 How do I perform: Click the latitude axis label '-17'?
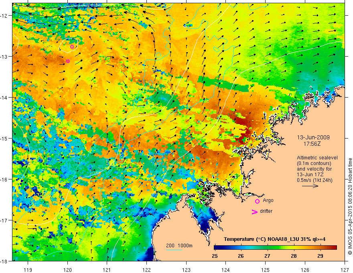tap(4, 220)
